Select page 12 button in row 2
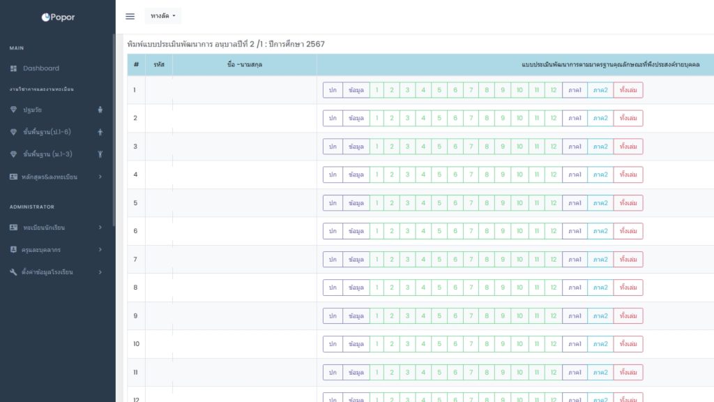This screenshot has width=714, height=402. tap(553, 118)
